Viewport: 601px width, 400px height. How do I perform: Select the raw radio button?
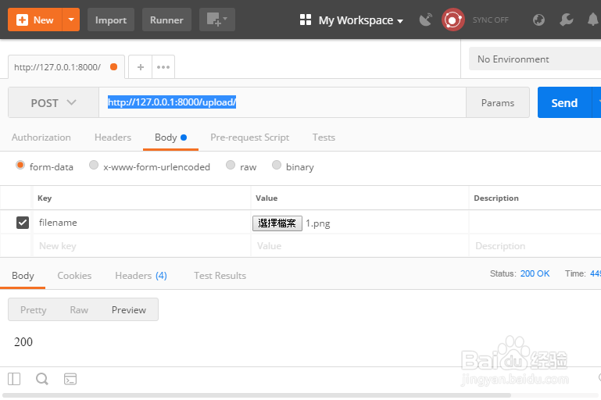click(231, 165)
